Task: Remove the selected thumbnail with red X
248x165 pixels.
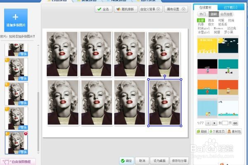Action: pos(26,134)
